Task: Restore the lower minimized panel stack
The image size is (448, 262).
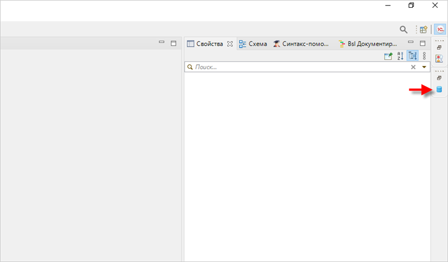Action: click(439, 78)
